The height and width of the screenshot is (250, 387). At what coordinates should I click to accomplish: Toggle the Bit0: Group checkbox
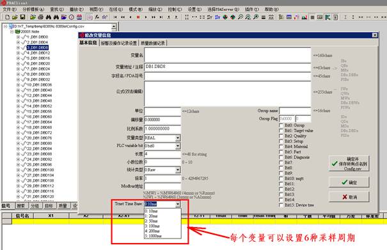point(281,125)
